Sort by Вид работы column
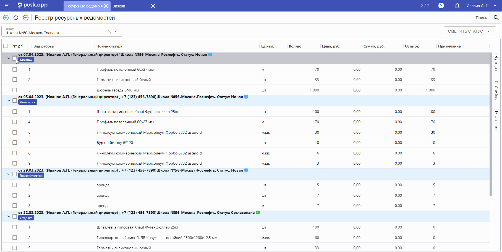Viewport: 502px width, 252px height. point(44,46)
